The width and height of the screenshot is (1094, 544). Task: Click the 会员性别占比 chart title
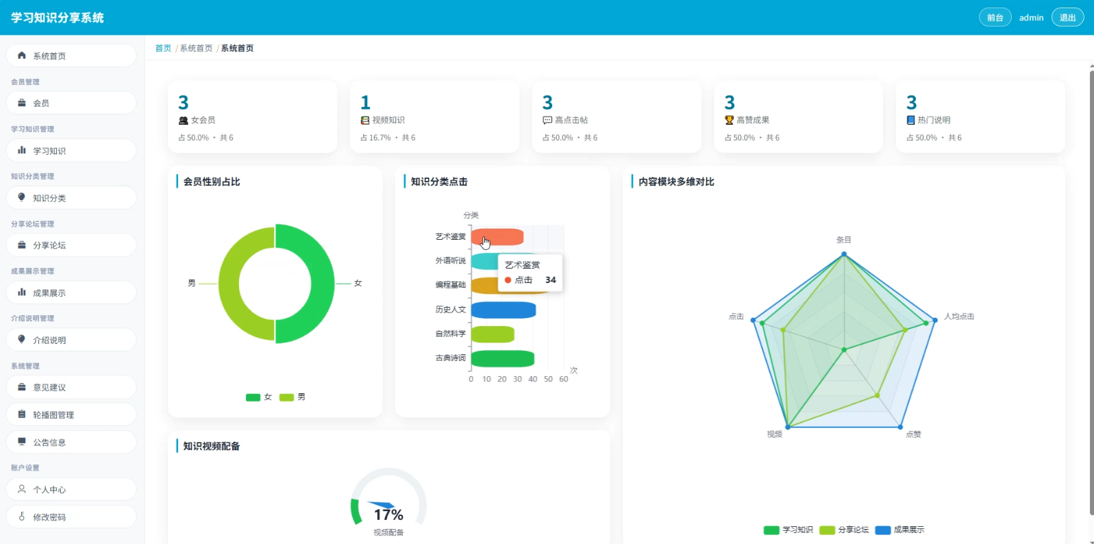(212, 182)
